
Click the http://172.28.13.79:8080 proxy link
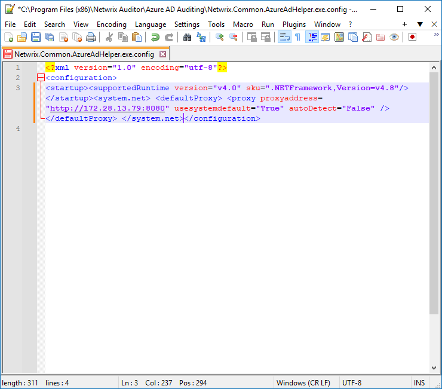point(108,108)
